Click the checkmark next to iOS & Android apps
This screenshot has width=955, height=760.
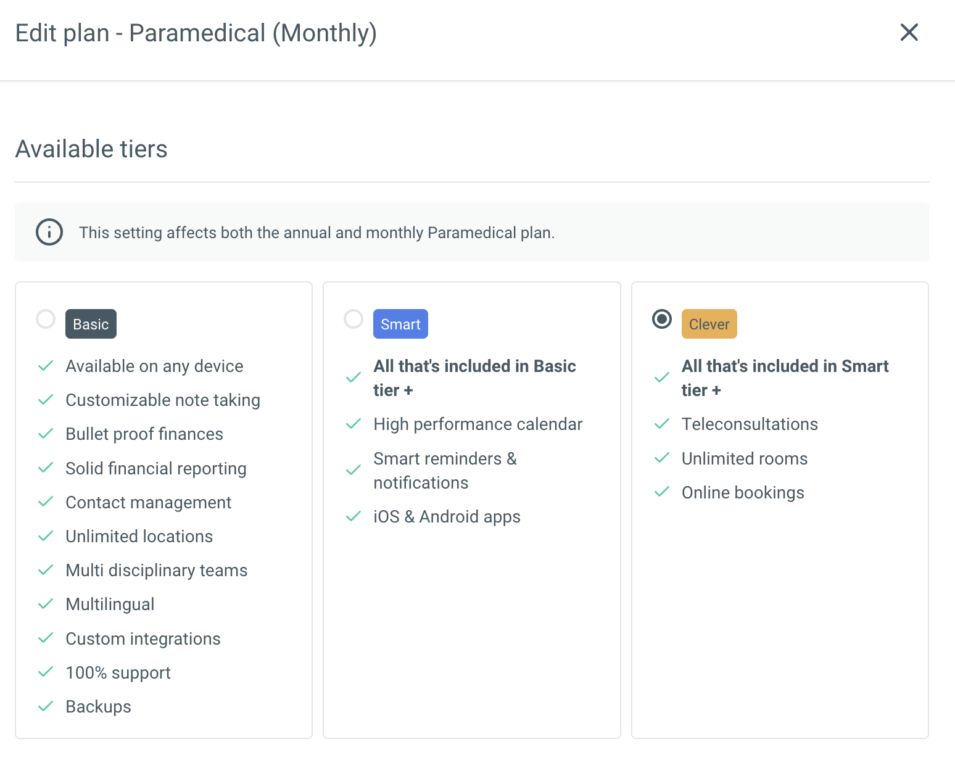(353, 516)
